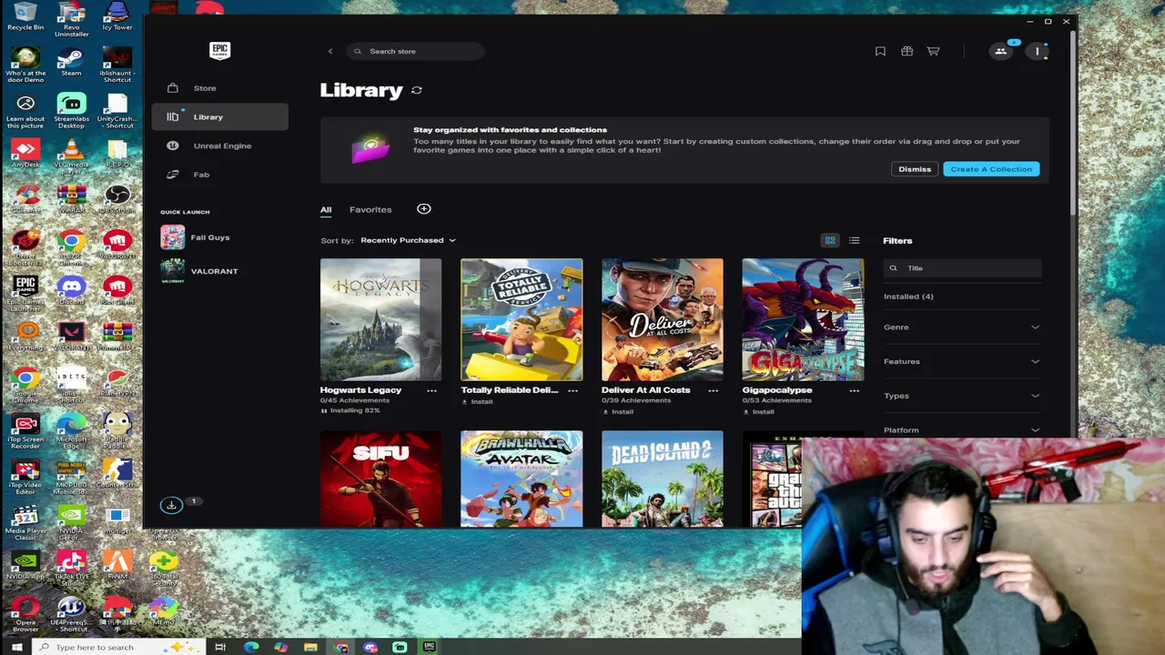Open Hogwarts Legacy cover thumbnail

click(x=380, y=319)
